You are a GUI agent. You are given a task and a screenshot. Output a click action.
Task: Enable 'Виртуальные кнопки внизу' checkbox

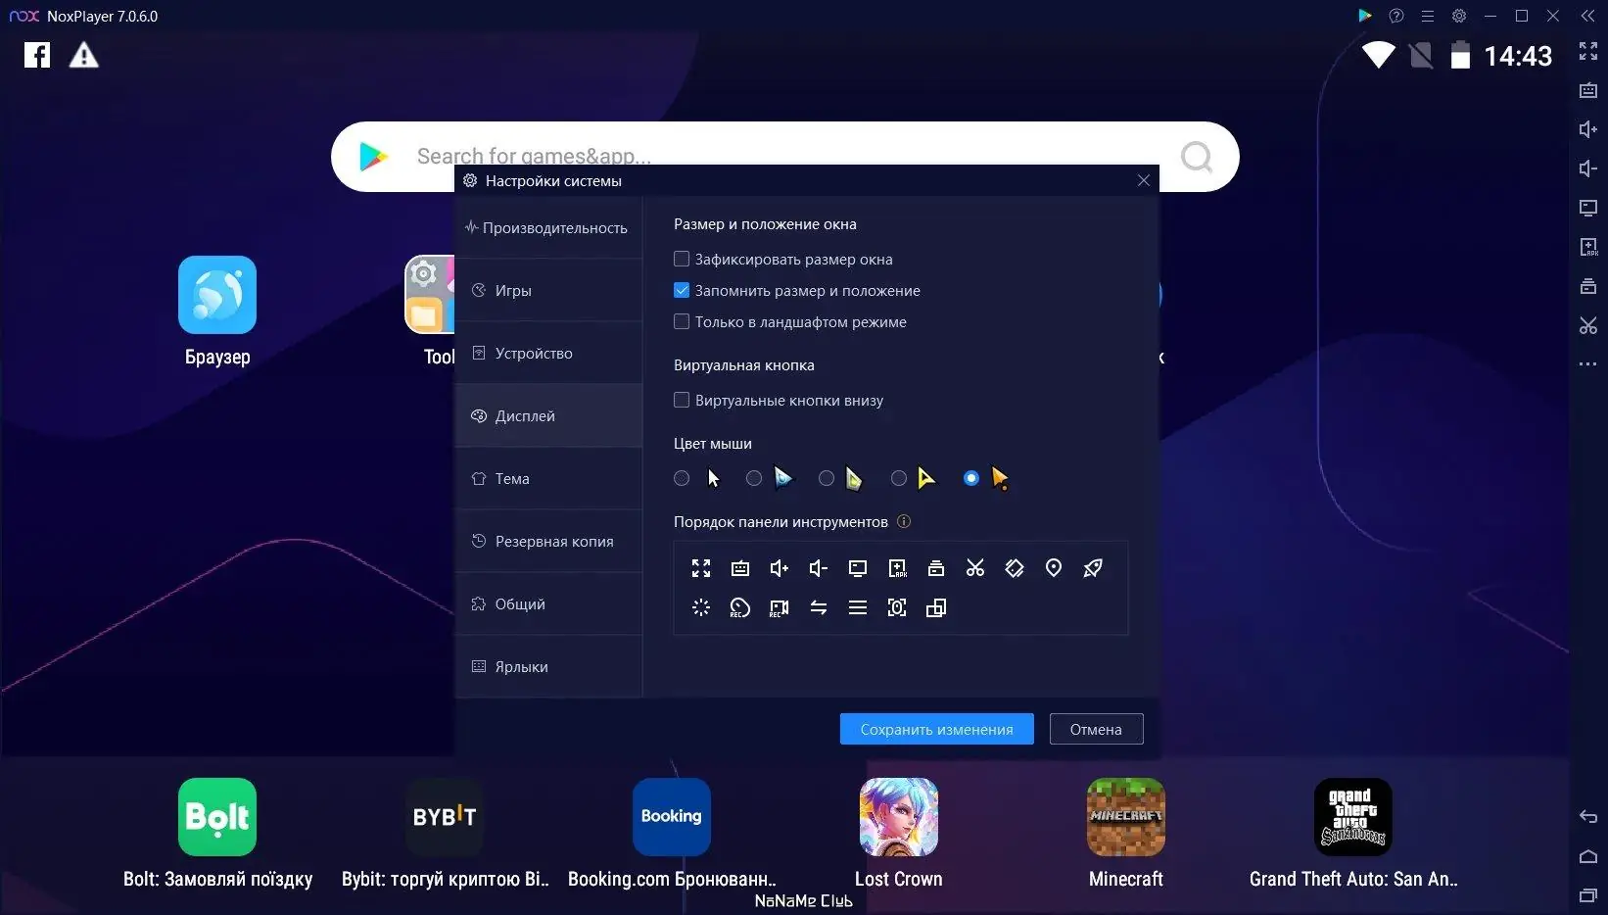coord(682,400)
